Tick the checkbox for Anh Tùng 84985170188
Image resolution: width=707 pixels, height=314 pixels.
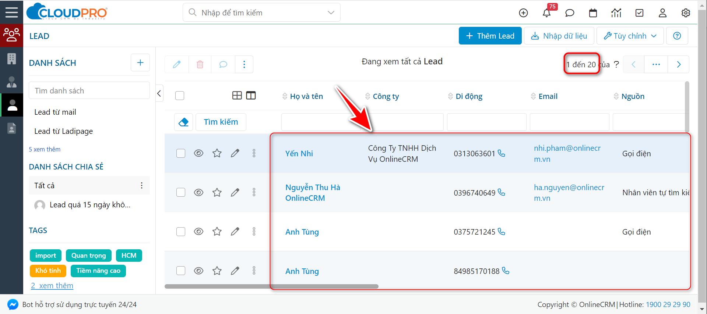click(181, 271)
